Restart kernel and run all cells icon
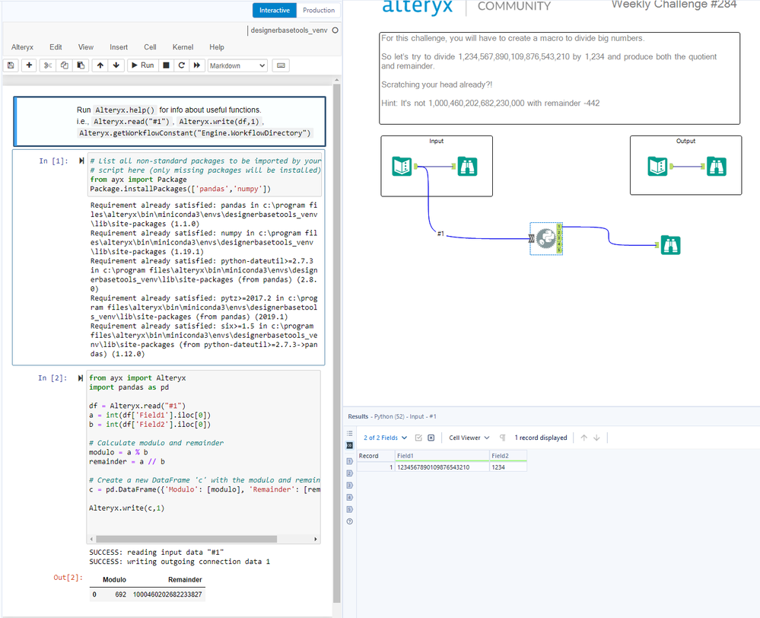The image size is (760, 618). coord(197,65)
